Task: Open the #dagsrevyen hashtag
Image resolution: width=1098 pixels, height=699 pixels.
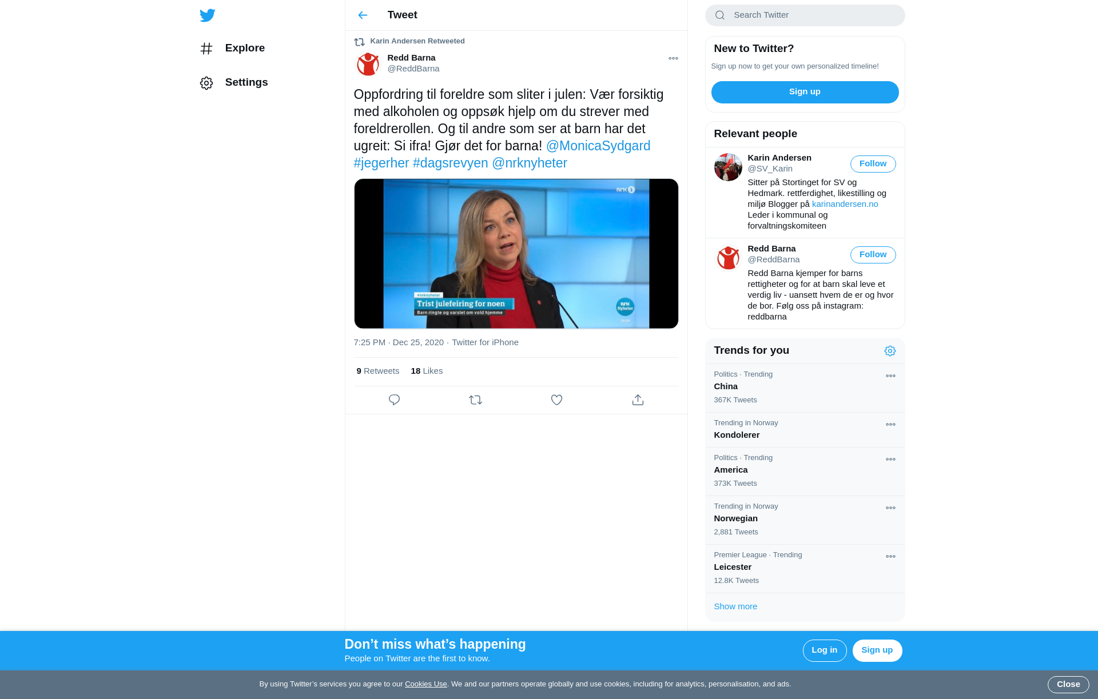Action: click(x=451, y=163)
